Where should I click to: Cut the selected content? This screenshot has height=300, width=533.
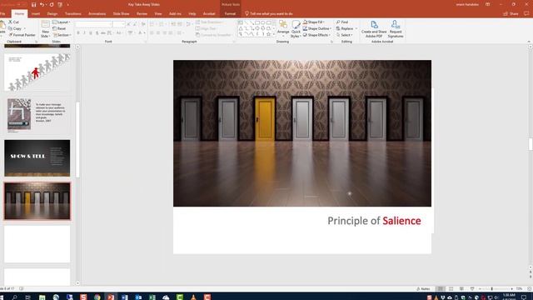pos(13,22)
